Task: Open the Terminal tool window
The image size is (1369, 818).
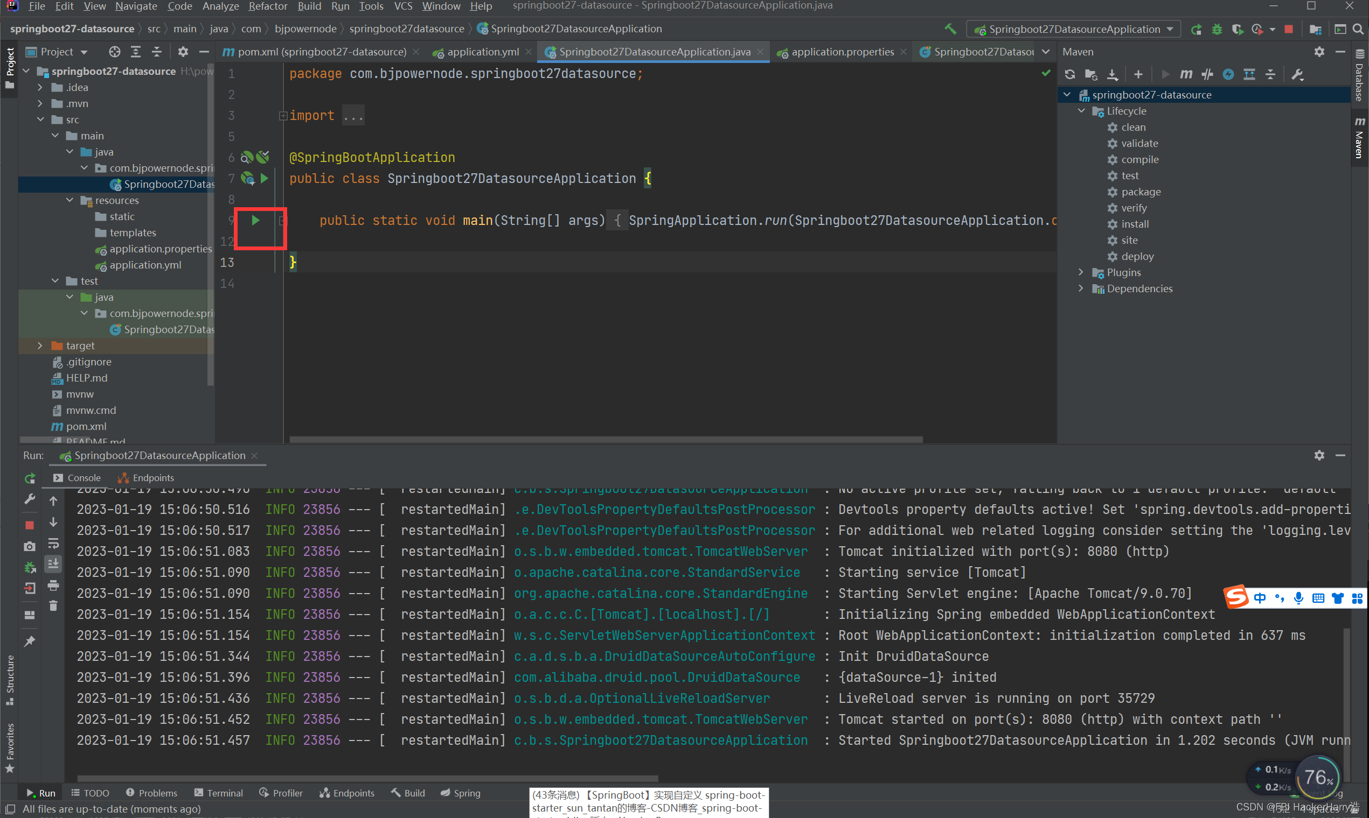Action: click(x=219, y=793)
